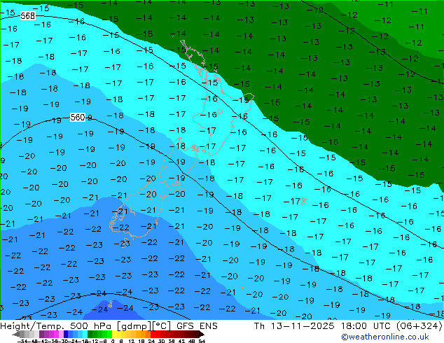Click the 560 height contour label
This screenshot has width=444, height=343.
pyautogui.click(x=78, y=117)
